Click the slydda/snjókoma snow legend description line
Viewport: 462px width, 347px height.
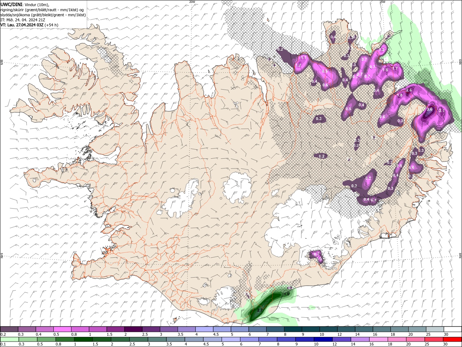pos(43,15)
